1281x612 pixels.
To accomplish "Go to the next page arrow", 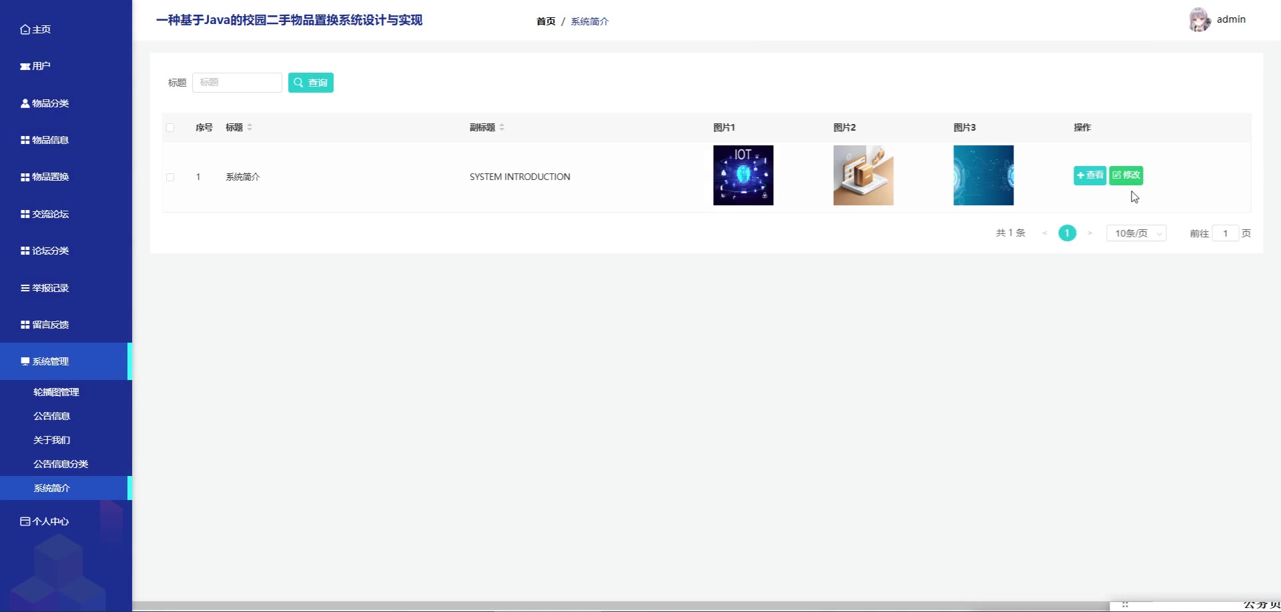I will [1090, 233].
